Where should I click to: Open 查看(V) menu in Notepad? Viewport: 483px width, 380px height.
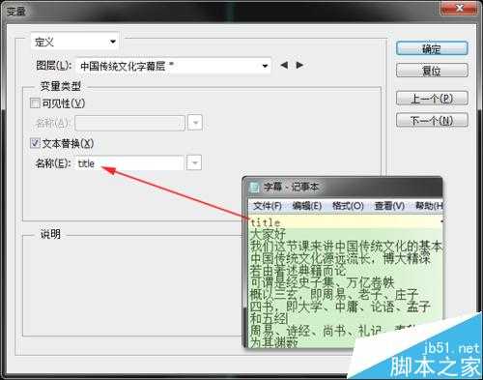pos(389,206)
